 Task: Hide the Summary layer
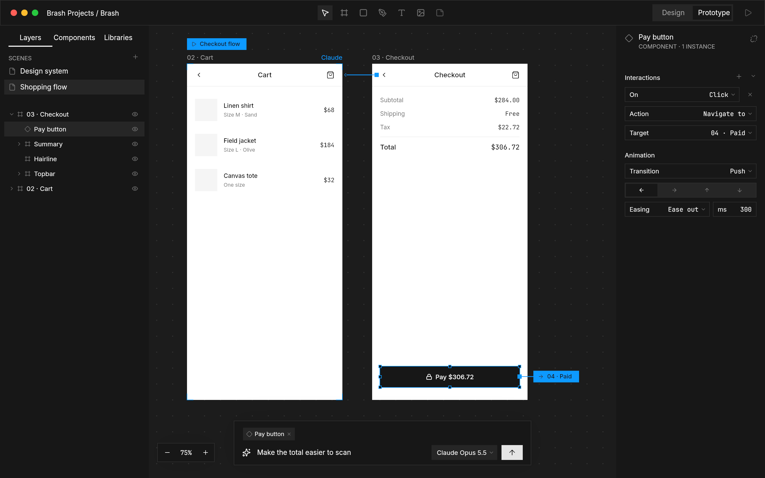coord(135,144)
